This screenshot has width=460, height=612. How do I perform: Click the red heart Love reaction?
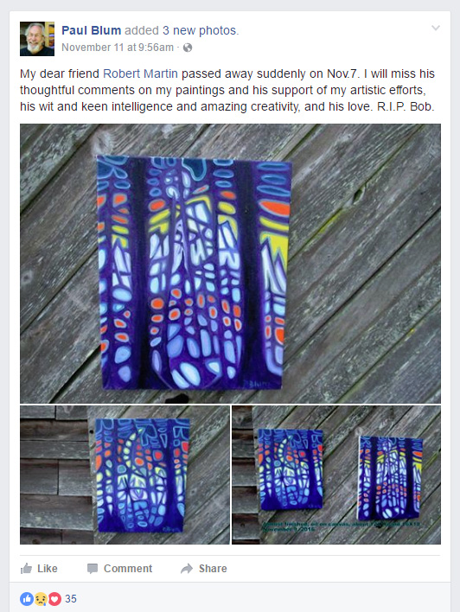(54, 599)
